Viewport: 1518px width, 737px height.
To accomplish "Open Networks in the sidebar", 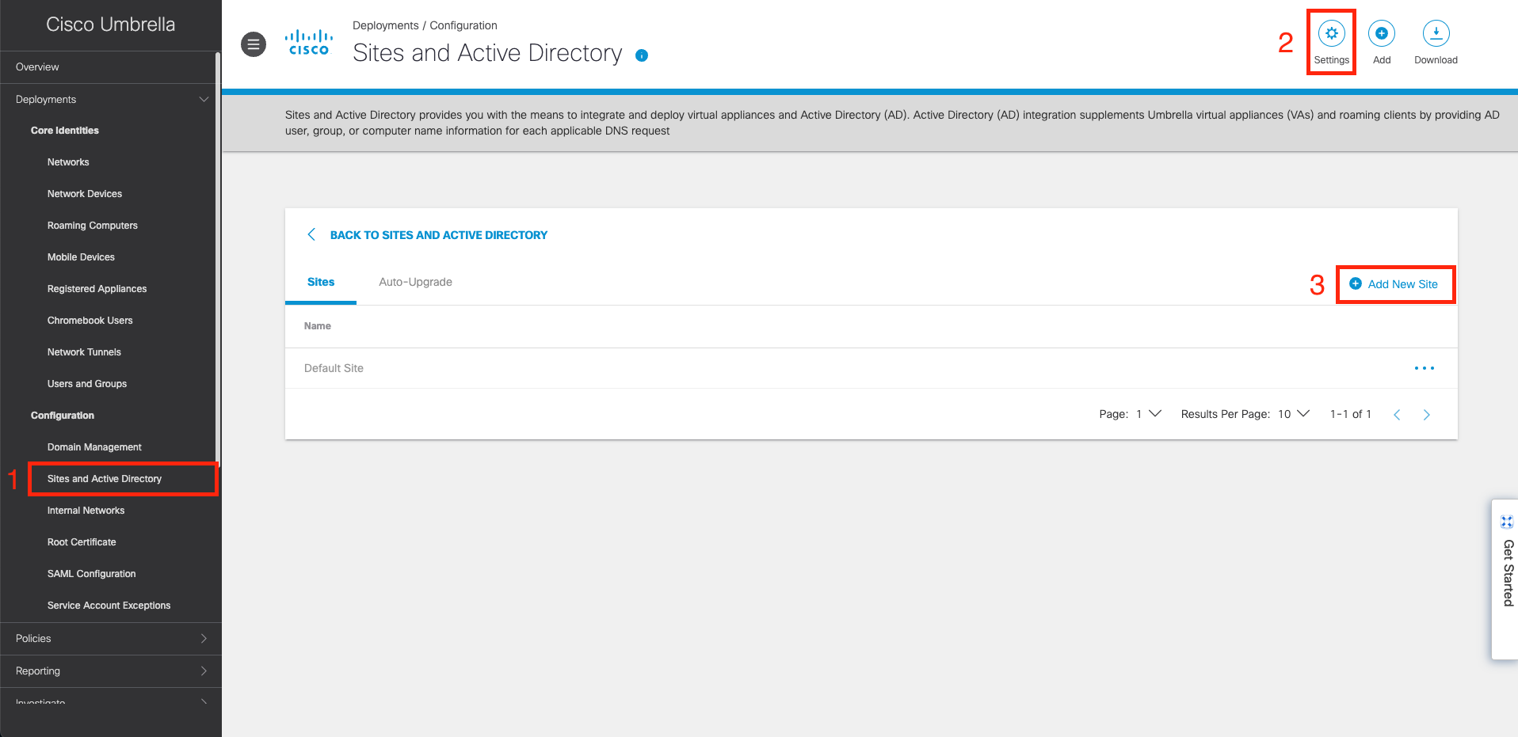I will tap(68, 162).
